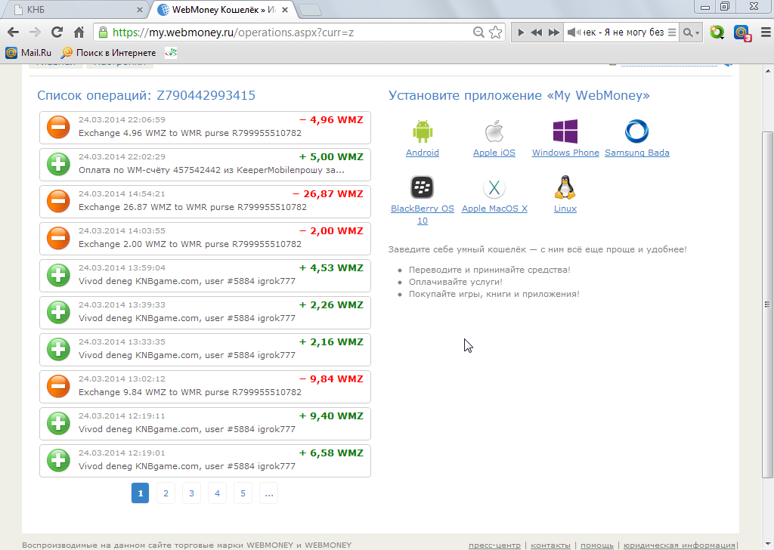Open the music search dropdown in toolbar
This screenshot has height=550, width=774.
click(x=691, y=32)
